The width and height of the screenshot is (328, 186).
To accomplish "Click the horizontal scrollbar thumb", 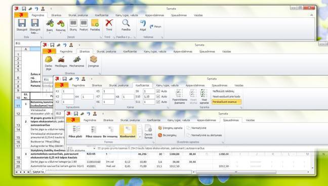I will point(236,172).
